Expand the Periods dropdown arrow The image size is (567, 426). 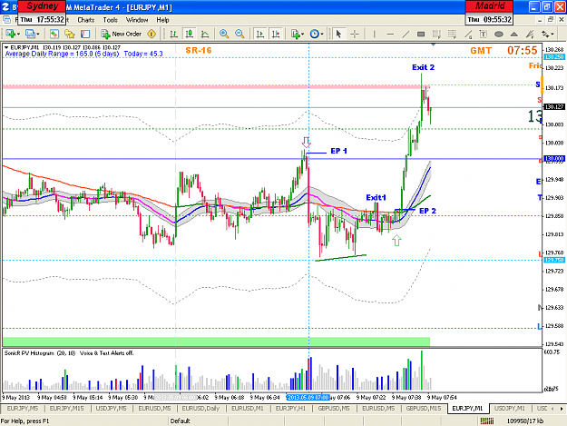coord(321,34)
